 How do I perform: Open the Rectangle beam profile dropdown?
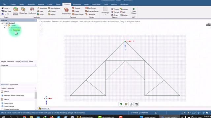click(x=105, y=14)
